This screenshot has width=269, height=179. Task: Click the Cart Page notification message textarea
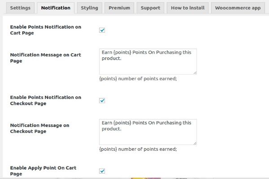pos(148,61)
